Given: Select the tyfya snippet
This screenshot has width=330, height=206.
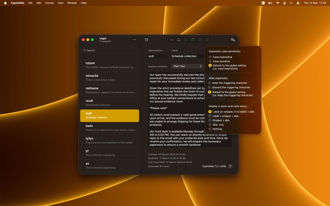Looking at the screenshot, I should [109, 140].
